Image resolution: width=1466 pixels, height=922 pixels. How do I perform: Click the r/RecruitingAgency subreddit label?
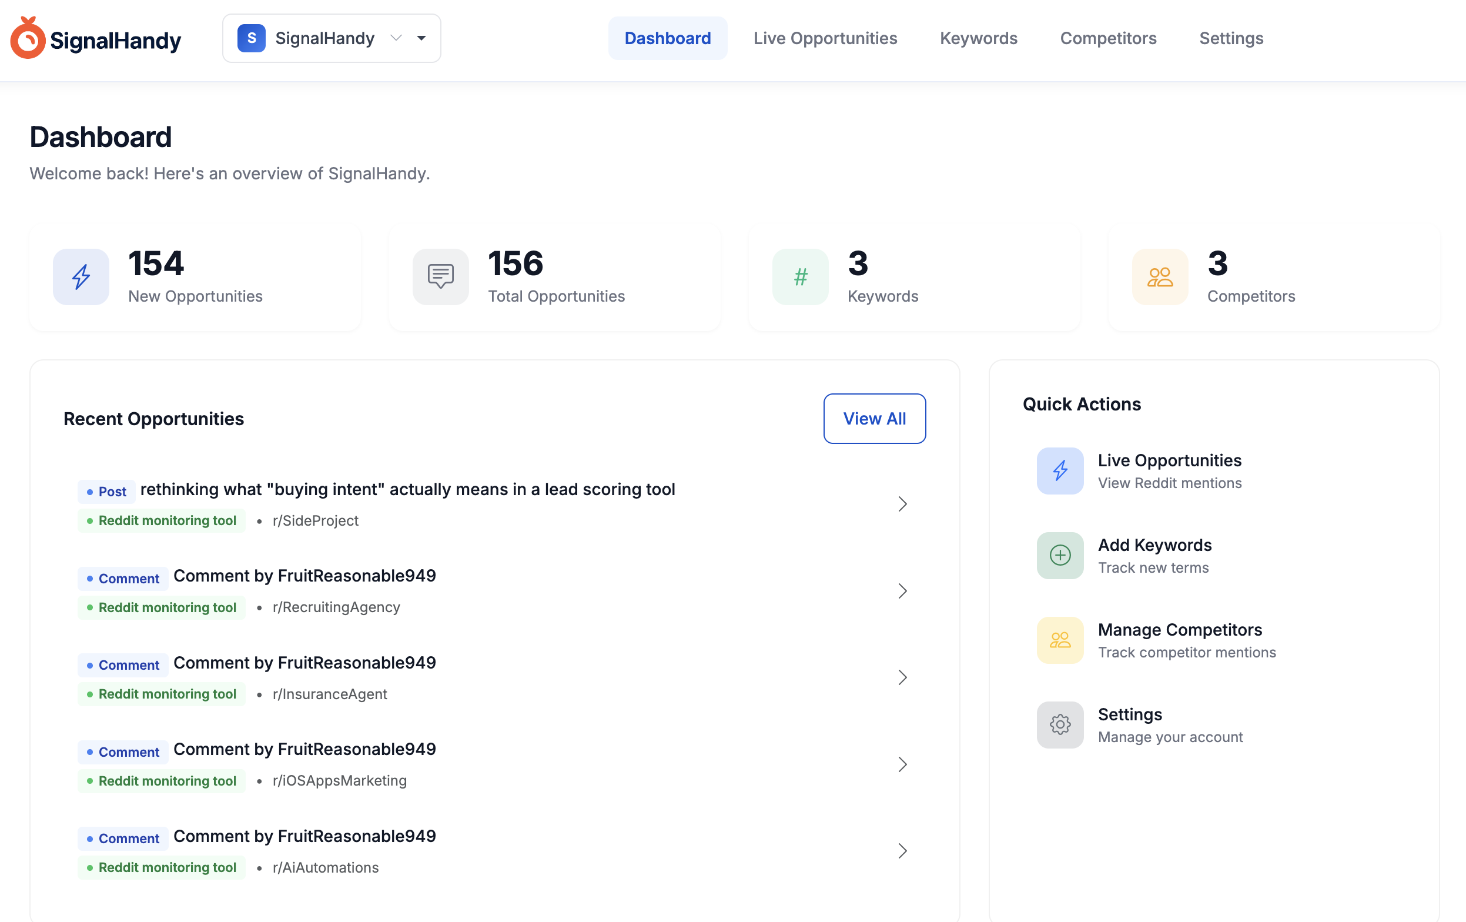click(336, 607)
